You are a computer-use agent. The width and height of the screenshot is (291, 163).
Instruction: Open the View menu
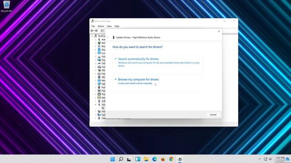[109, 26]
